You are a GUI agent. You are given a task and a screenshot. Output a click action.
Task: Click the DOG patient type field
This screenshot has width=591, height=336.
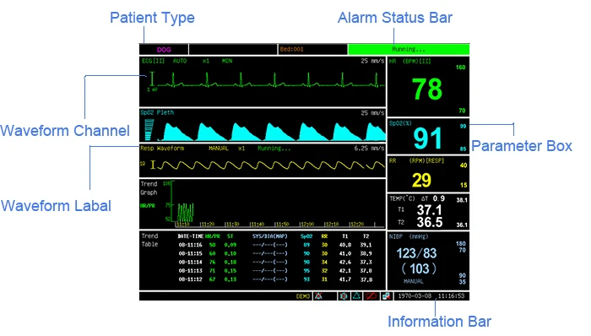click(164, 49)
